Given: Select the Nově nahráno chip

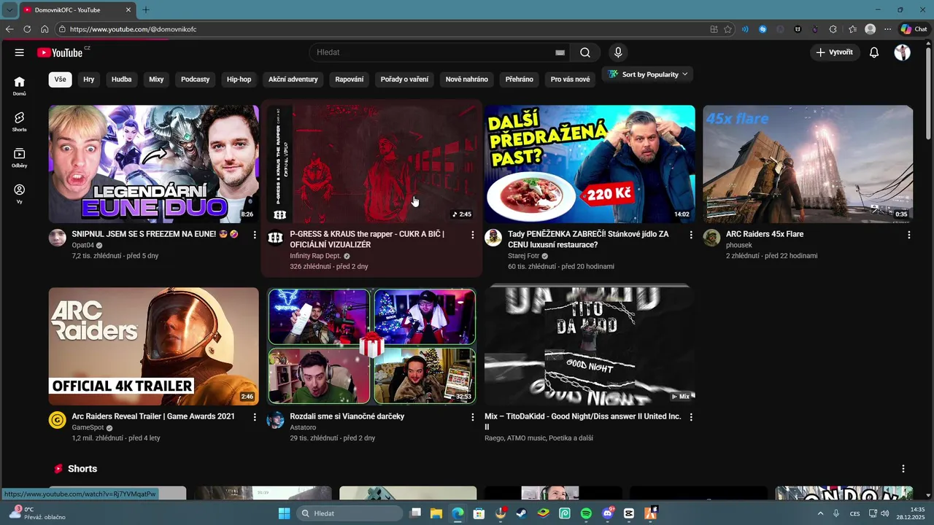Looking at the screenshot, I should (466, 79).
